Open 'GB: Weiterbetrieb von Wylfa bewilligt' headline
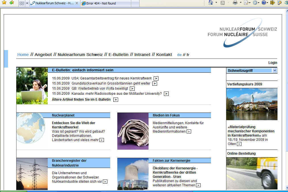Screen dimensions: 288x192 (100, 89)
